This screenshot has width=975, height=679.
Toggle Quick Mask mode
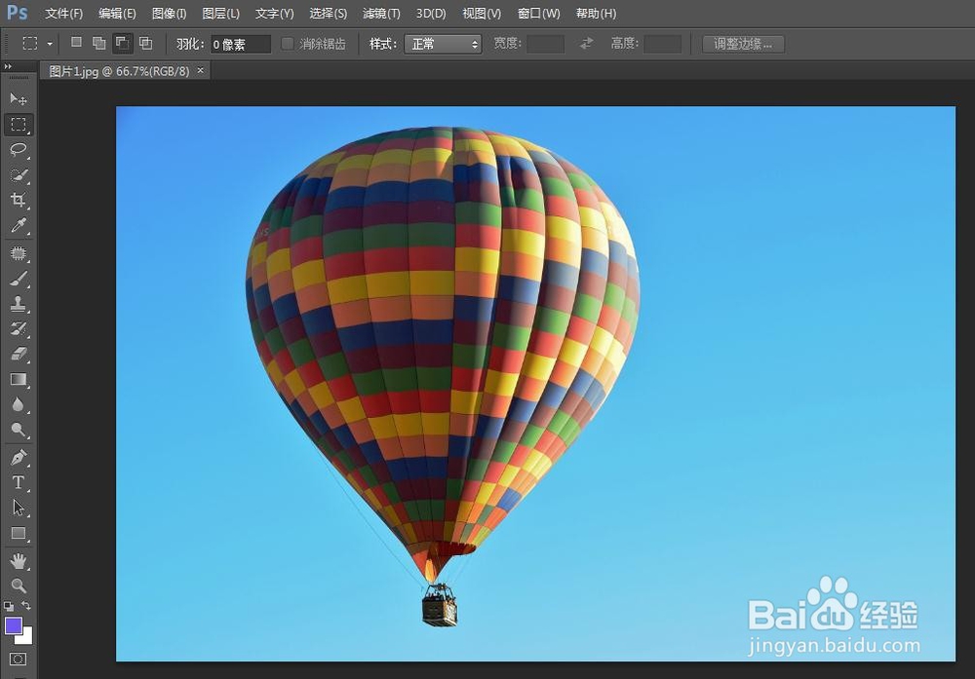pos(18,660)
